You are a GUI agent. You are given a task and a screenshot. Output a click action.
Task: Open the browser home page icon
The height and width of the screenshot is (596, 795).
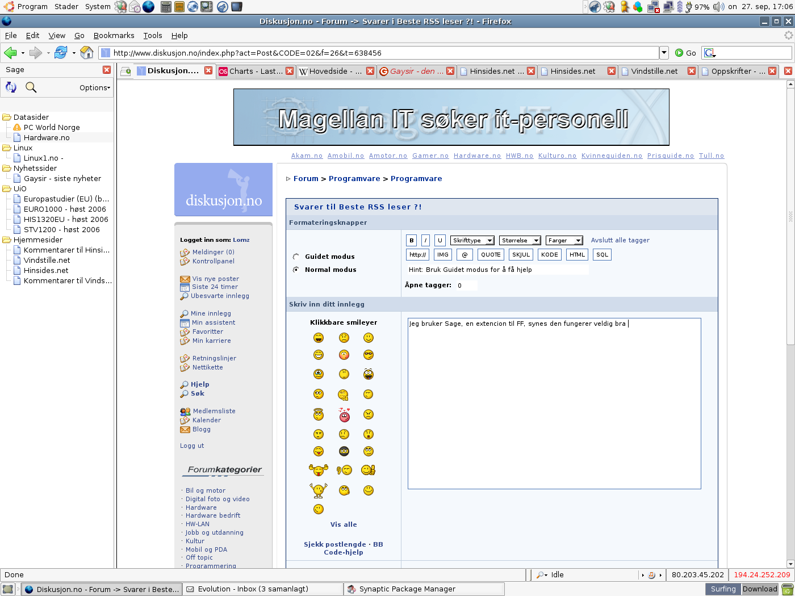pos(87,53)
